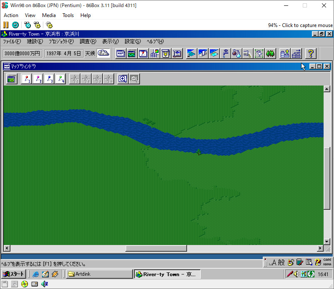Screen dimensions: 334x289
Task: Click the volume speaker tray icon
Action: (296, 274)
